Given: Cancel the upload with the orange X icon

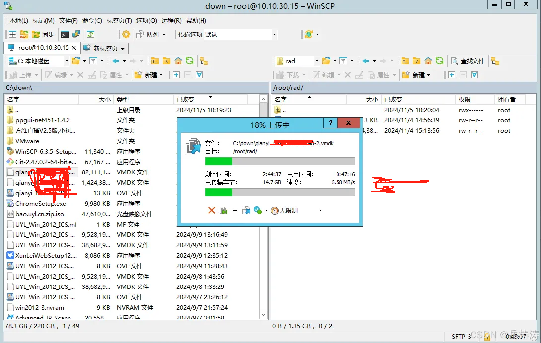Looking at the screenshot, I should click(212, 210).
